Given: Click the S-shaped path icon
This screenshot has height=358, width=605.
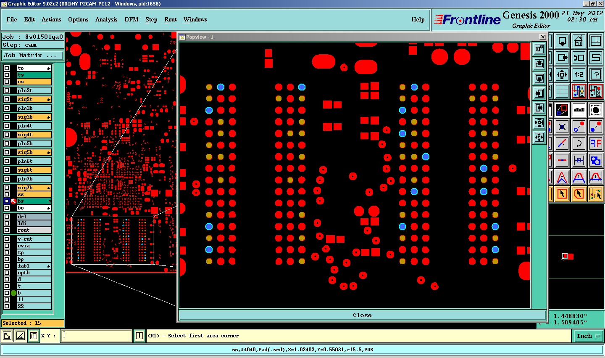Looking at the screenshot, I should pyautogui.click(x=596, y=58).
